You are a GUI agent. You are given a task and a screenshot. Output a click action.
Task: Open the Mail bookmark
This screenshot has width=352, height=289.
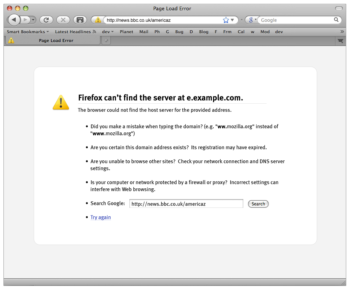(x=144, y=32)
